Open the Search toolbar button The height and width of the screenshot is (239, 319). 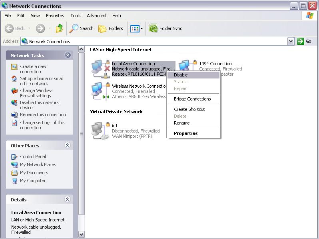82,28
